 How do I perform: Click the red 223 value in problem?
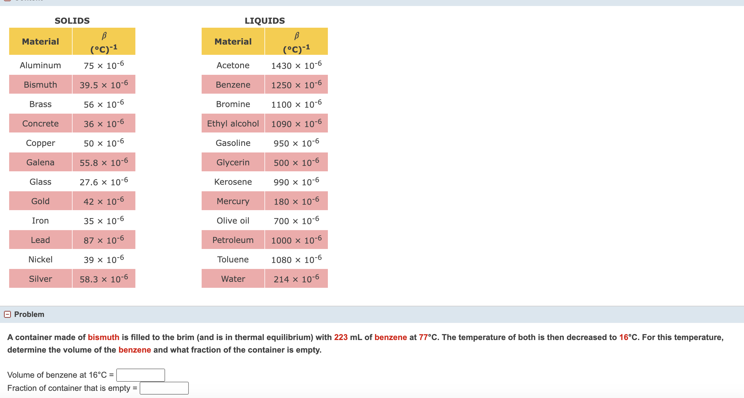(340, 337)
